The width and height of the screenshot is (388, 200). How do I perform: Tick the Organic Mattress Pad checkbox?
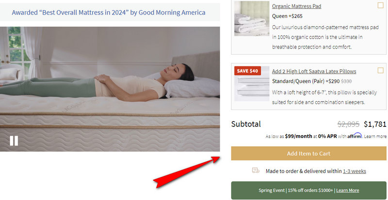381,5
